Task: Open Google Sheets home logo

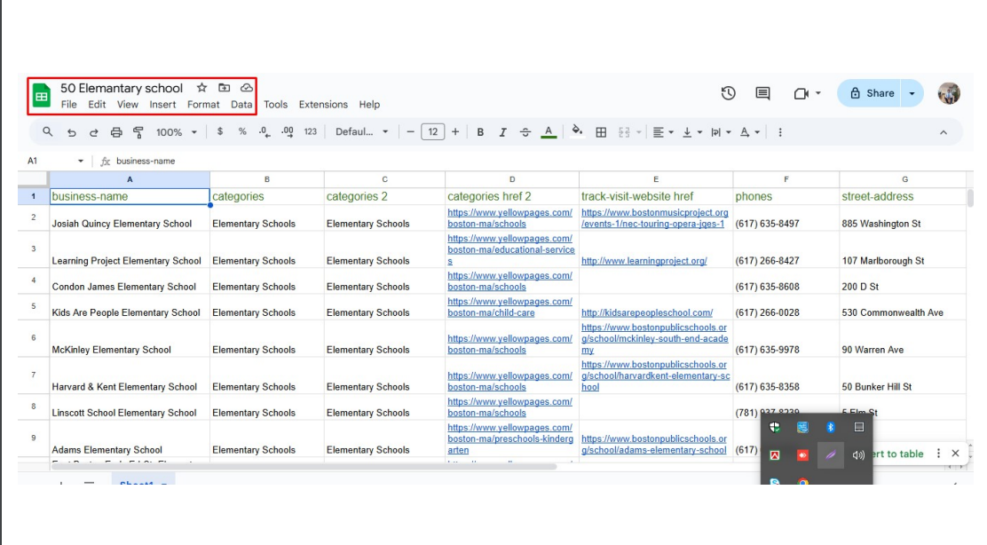Action: (42, 96)
